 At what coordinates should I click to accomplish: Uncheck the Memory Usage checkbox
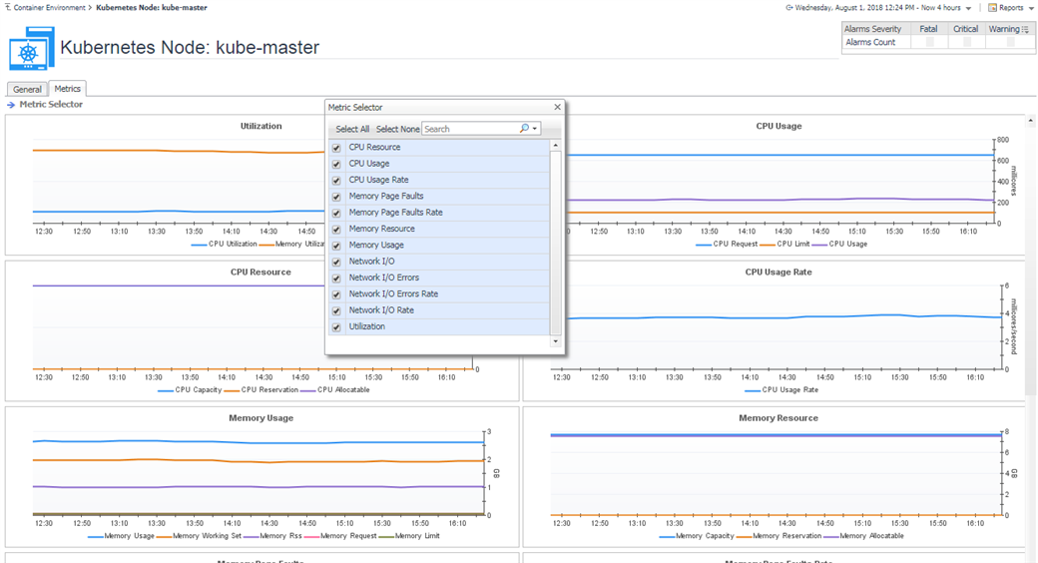click(x=336, y=246)
